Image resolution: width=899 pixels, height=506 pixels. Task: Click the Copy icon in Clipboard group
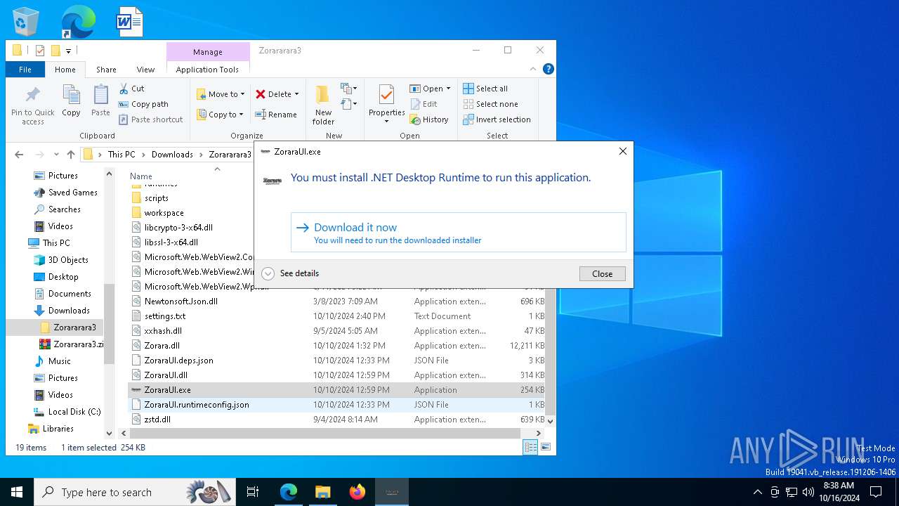pos(71,95)
